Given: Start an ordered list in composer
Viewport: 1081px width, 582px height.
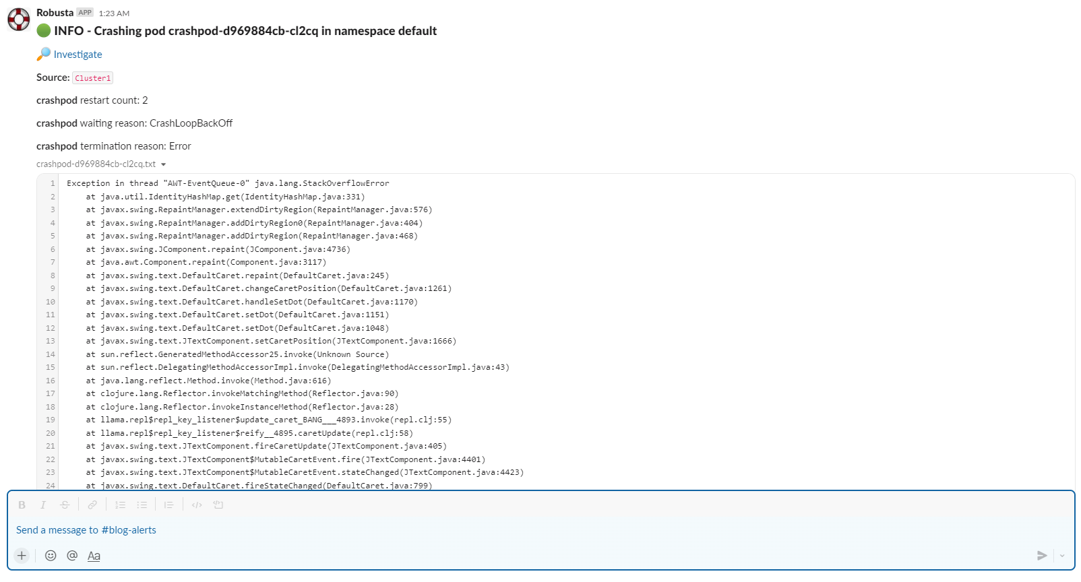Looking at the screenshot, I should (120, 505).
